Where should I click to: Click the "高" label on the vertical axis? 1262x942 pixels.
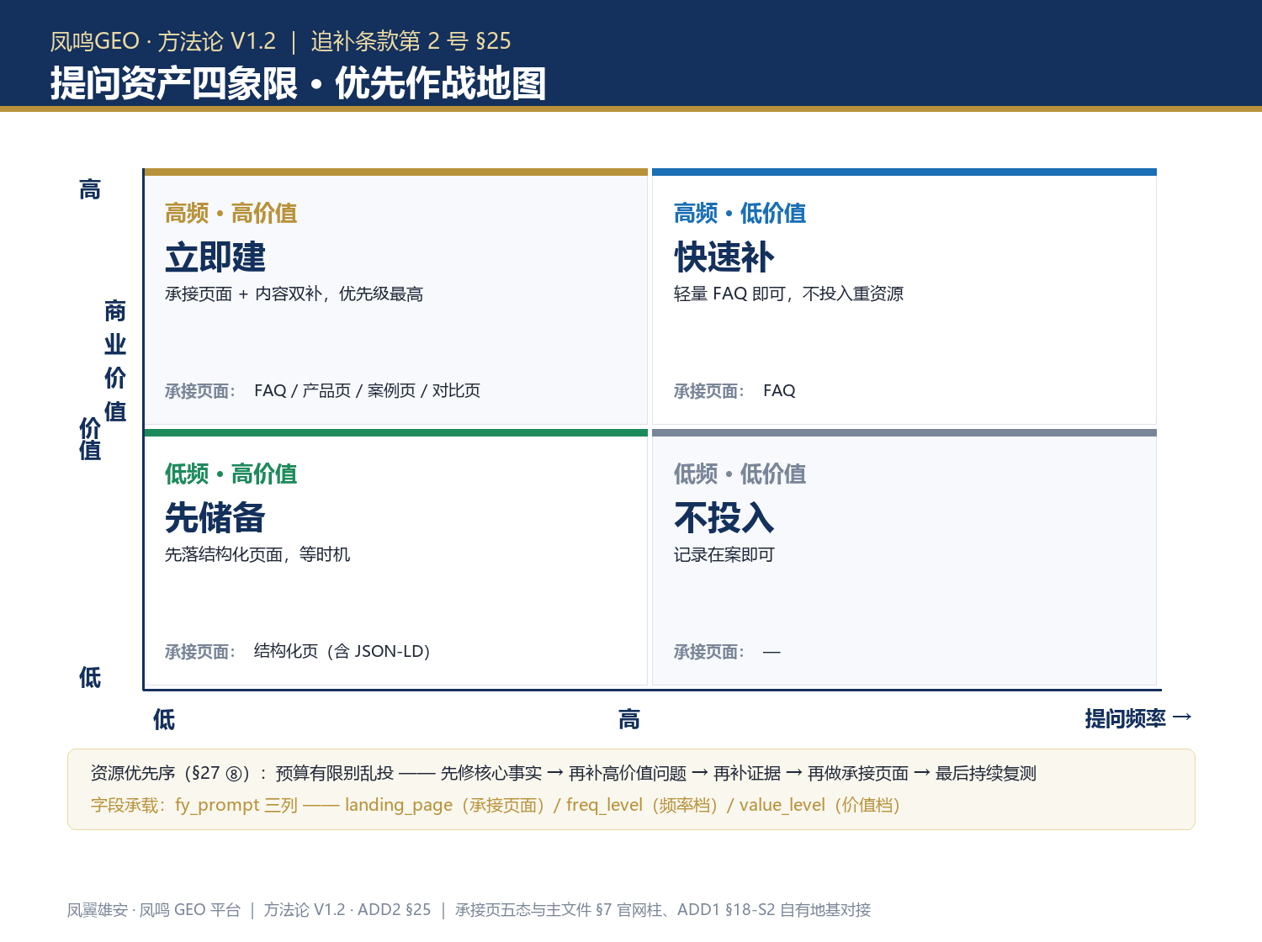pyautogui.click(x=90, y=190)
